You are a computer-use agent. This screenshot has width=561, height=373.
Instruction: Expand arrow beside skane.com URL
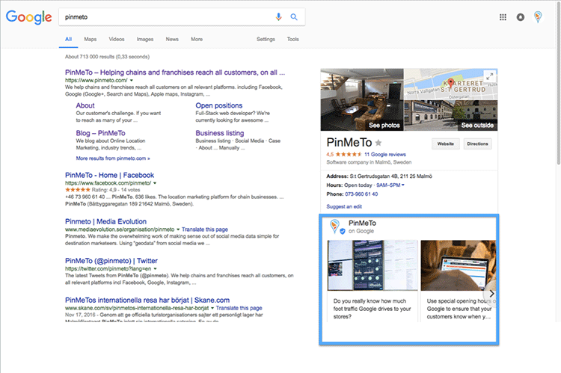coord(212,308)
